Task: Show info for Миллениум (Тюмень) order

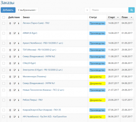Action: [19, 77]
